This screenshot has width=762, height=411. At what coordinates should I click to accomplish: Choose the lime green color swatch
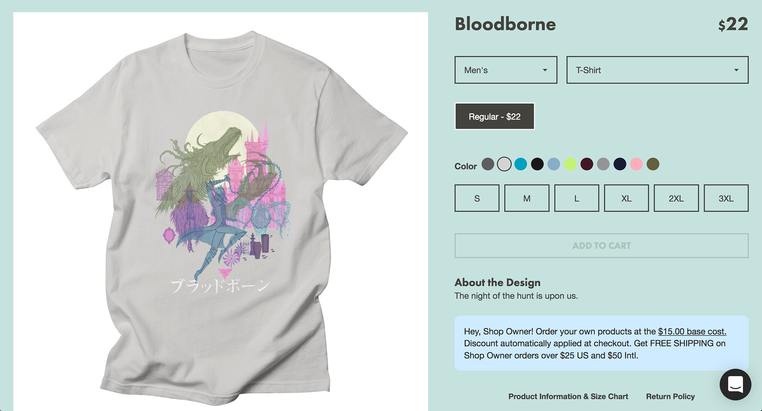click(x=570, y=164)
